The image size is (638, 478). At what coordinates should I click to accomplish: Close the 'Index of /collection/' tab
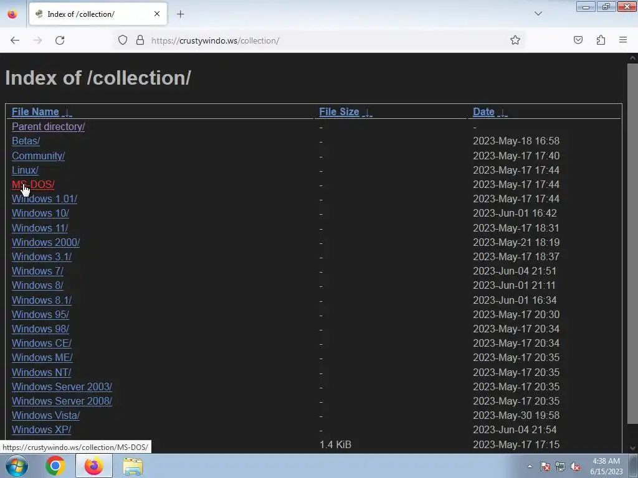(x=156, y=14)
